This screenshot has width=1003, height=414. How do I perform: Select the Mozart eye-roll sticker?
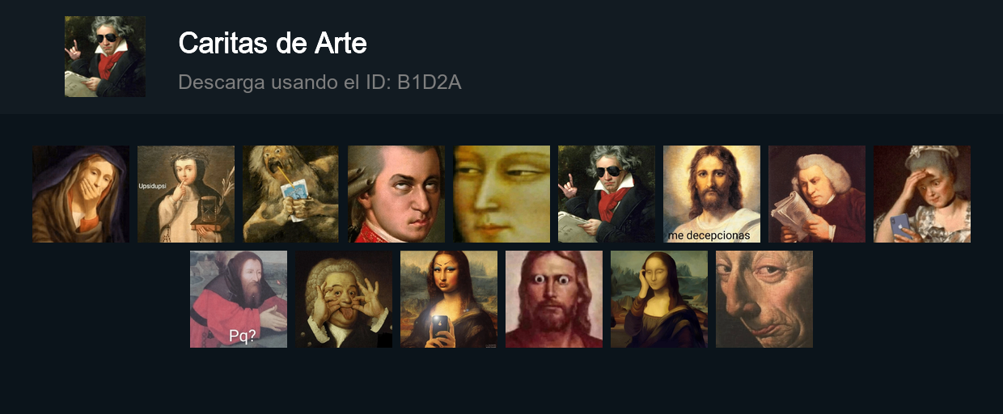[x=396, y=194]
